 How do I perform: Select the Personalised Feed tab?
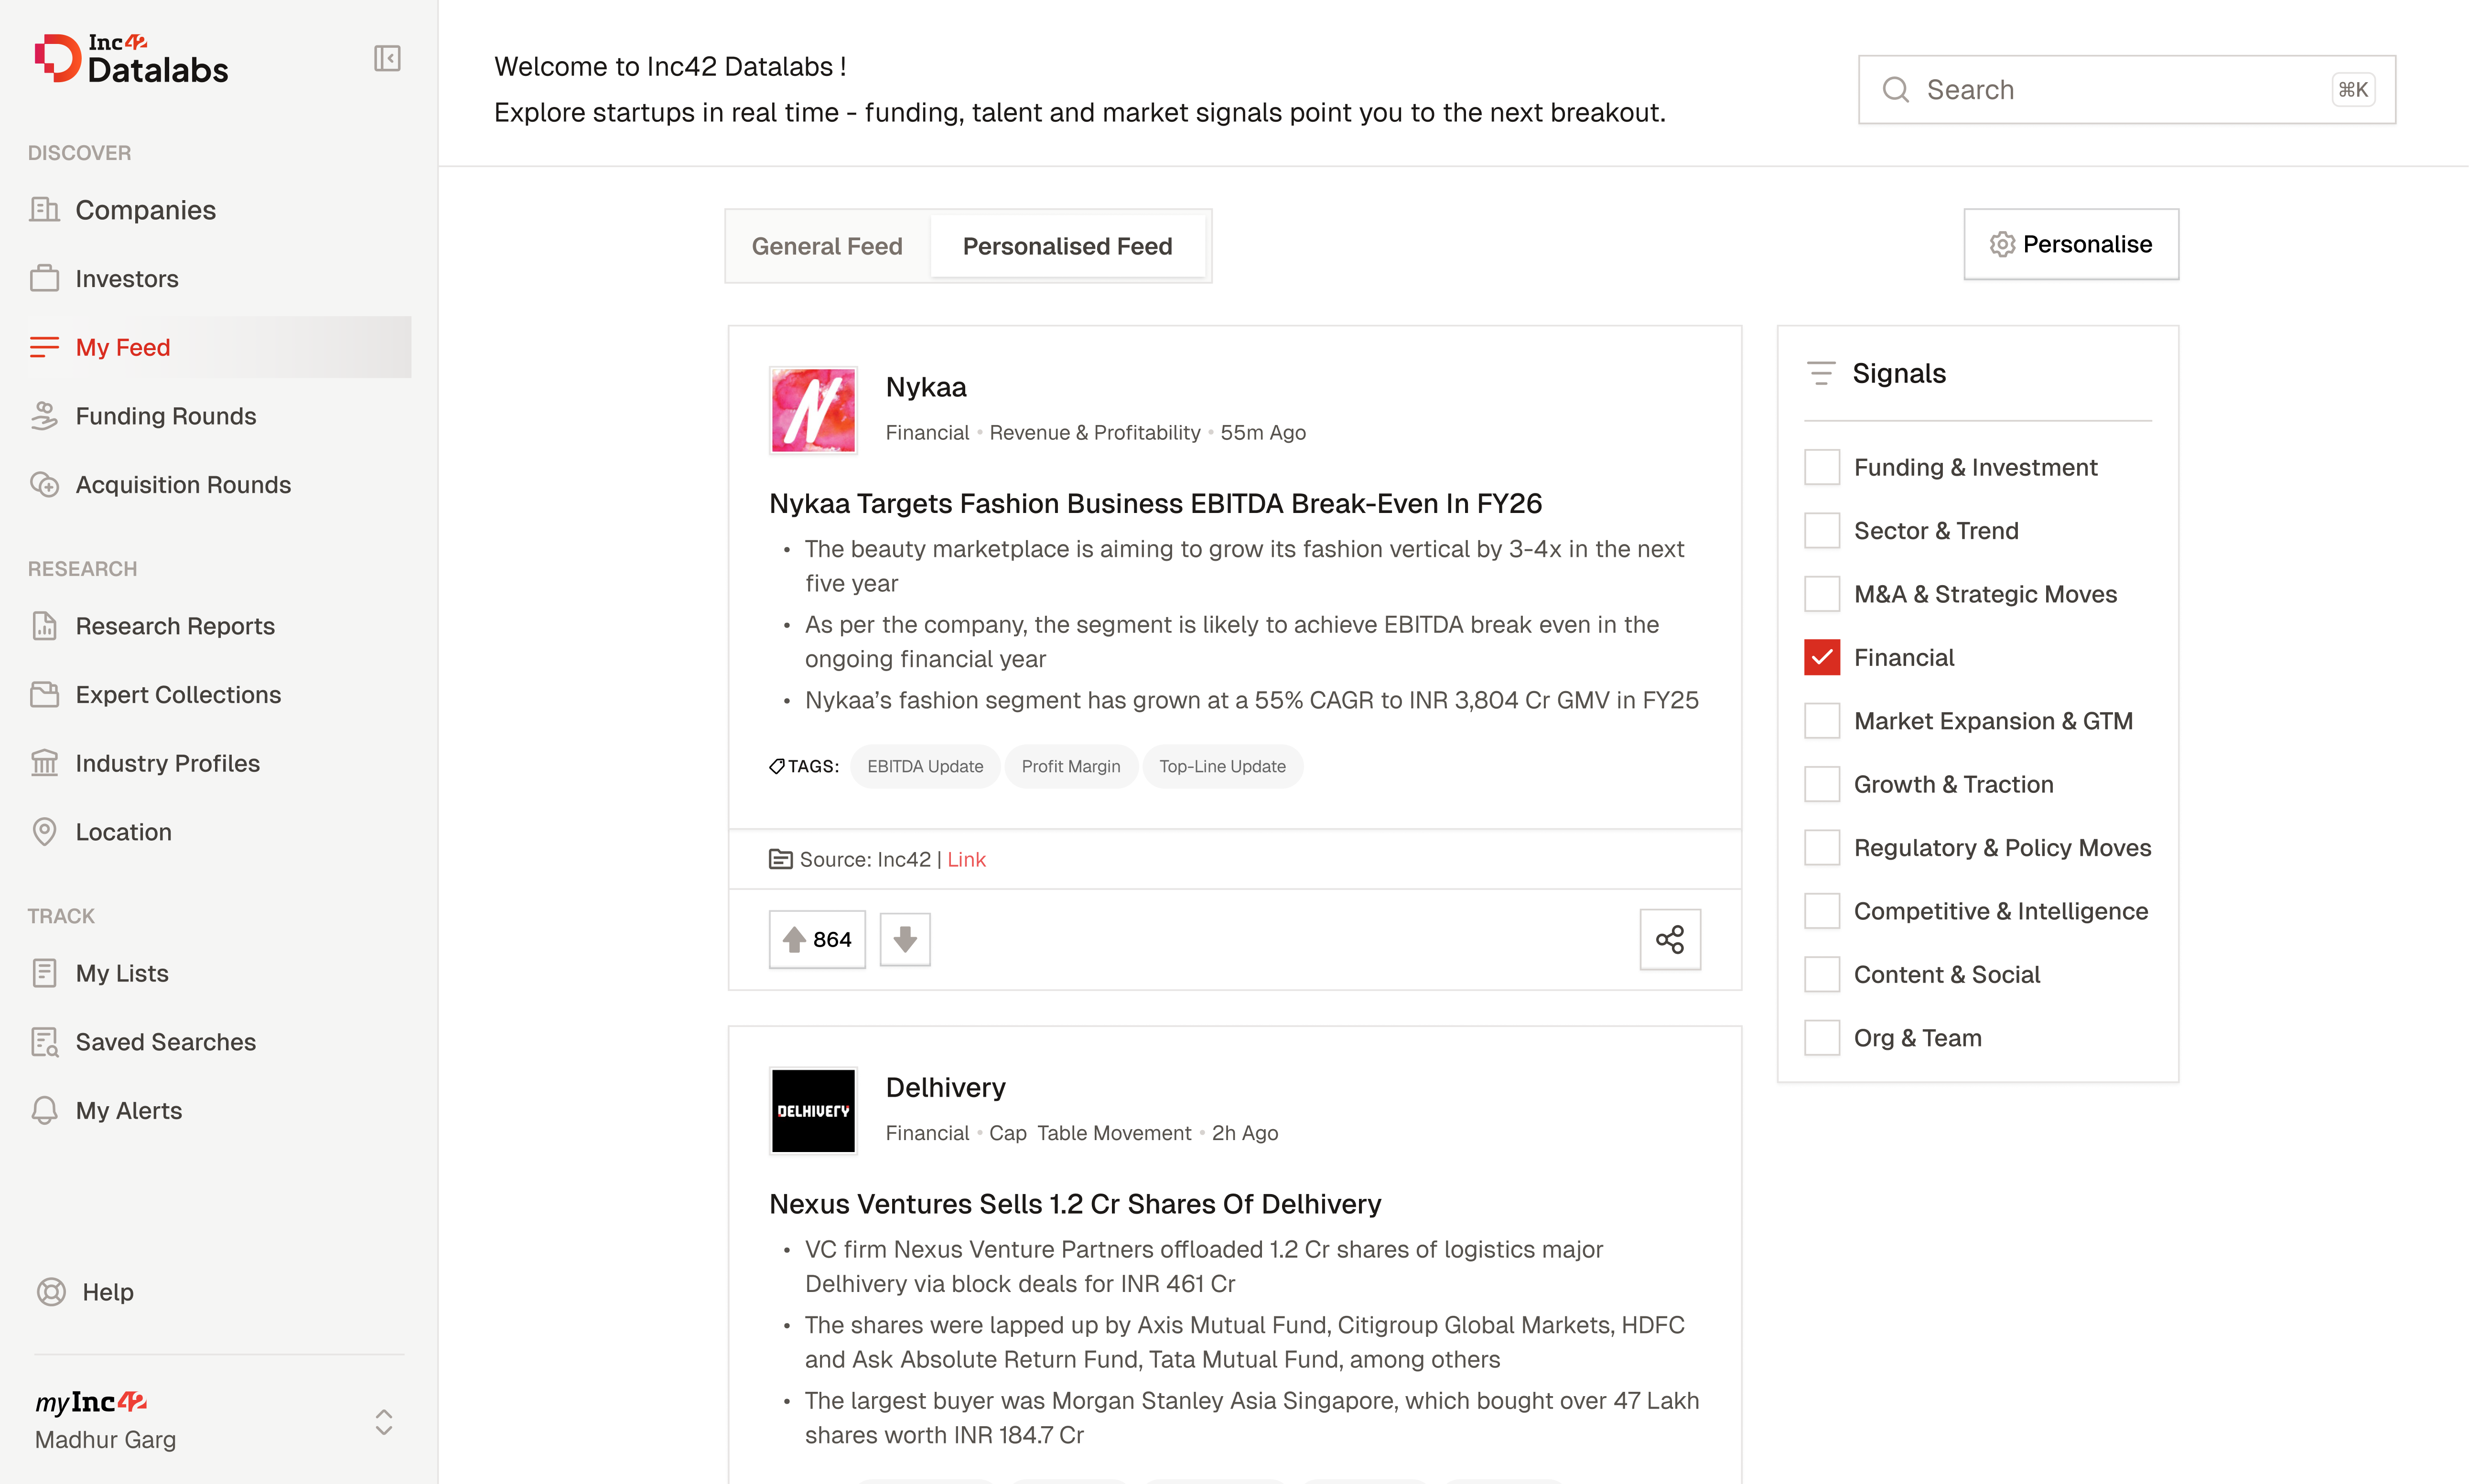click(x=1067, y=246)
